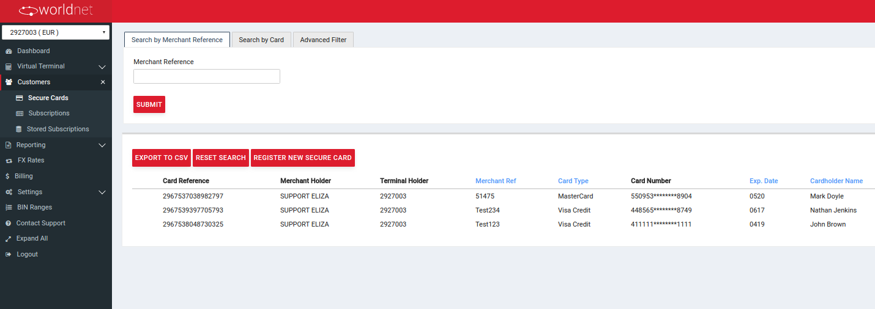Open Dashboard from the sidebar
Screen dimensions: 875x309
(33, 51)
